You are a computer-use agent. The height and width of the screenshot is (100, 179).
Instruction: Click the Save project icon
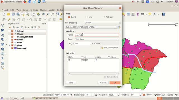[x=13, y=14]
